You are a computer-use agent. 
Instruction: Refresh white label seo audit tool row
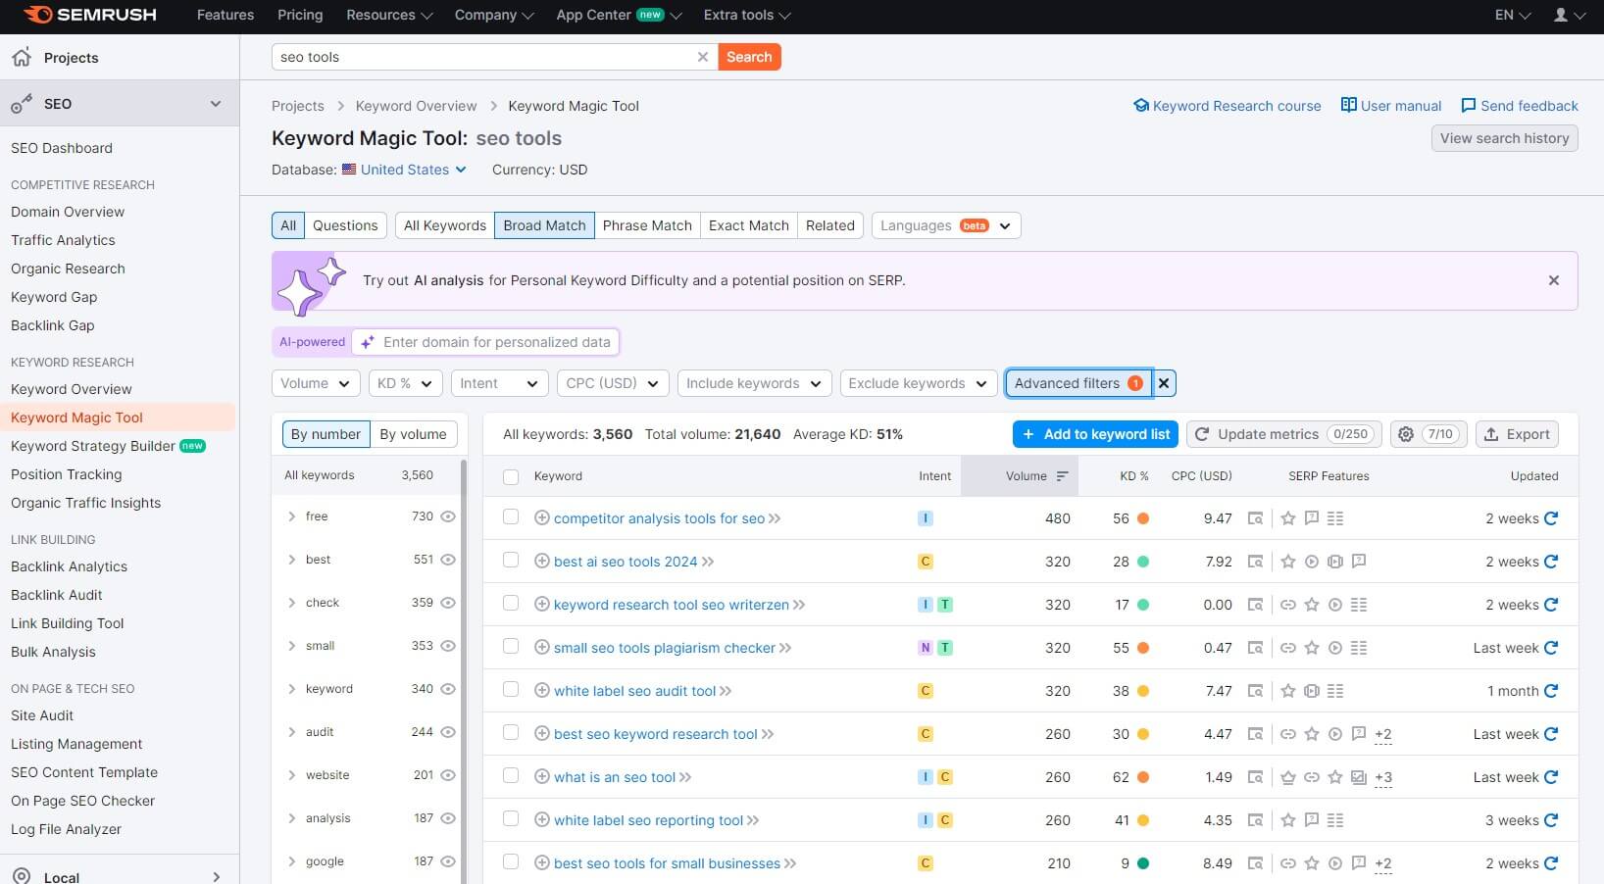point(1551,691)
